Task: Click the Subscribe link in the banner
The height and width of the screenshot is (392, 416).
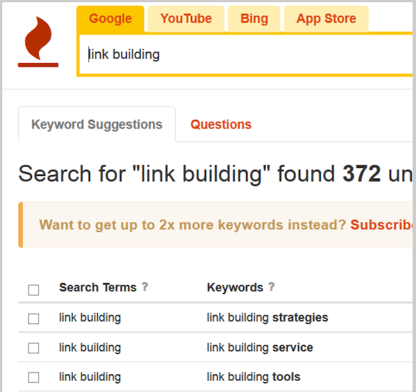Action: (x=382, y=225)
